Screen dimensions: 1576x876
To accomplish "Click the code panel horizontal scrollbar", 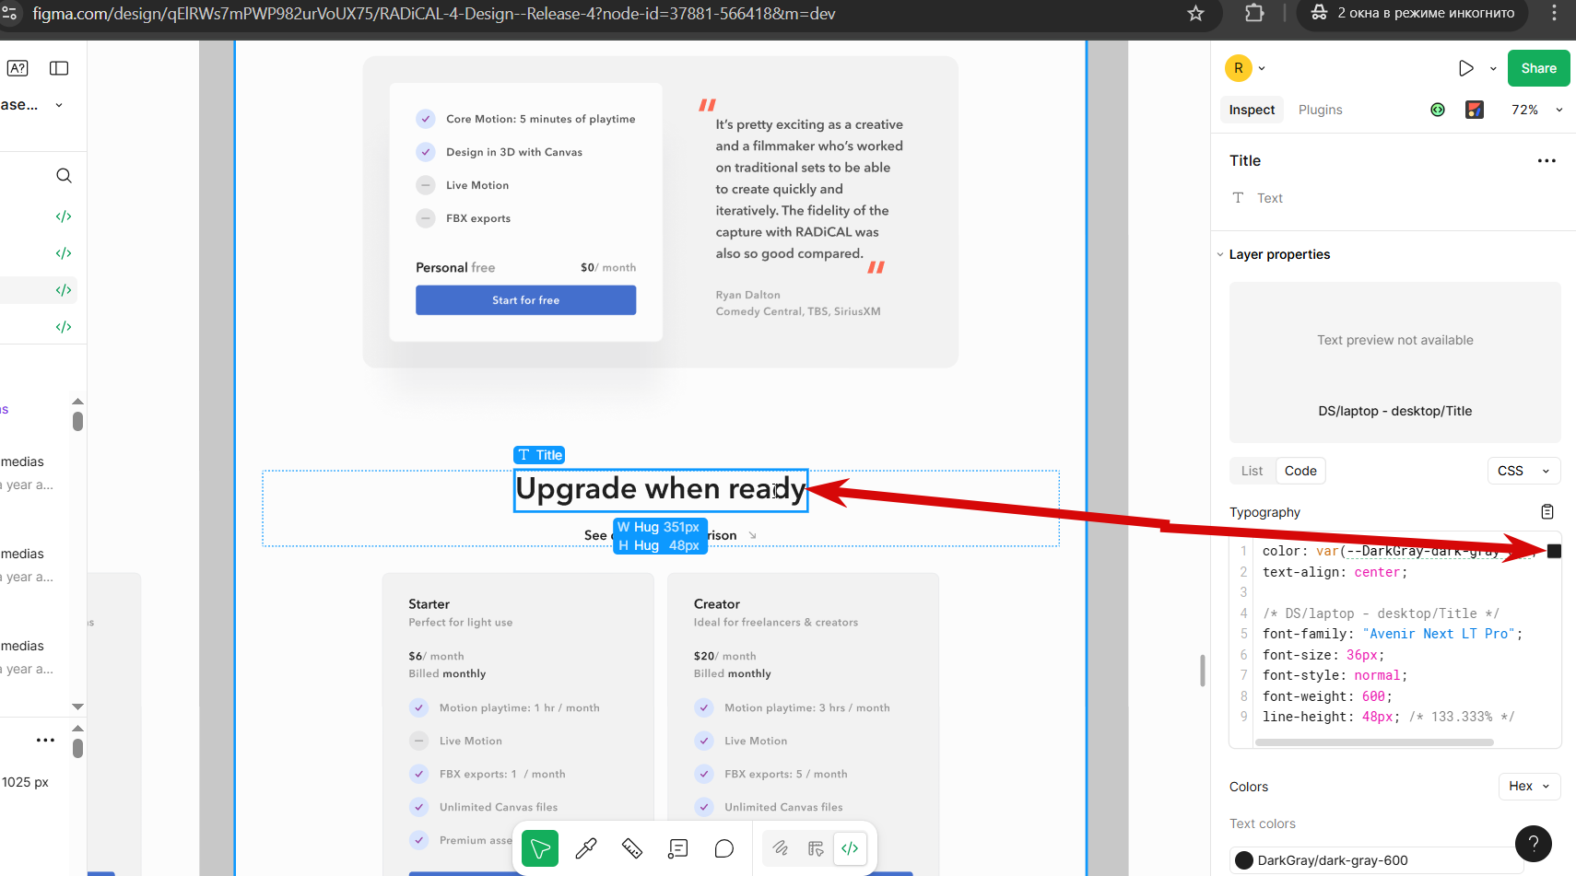I will 1373,742.
